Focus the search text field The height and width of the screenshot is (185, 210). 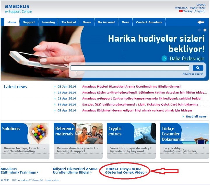coord(130,68)
